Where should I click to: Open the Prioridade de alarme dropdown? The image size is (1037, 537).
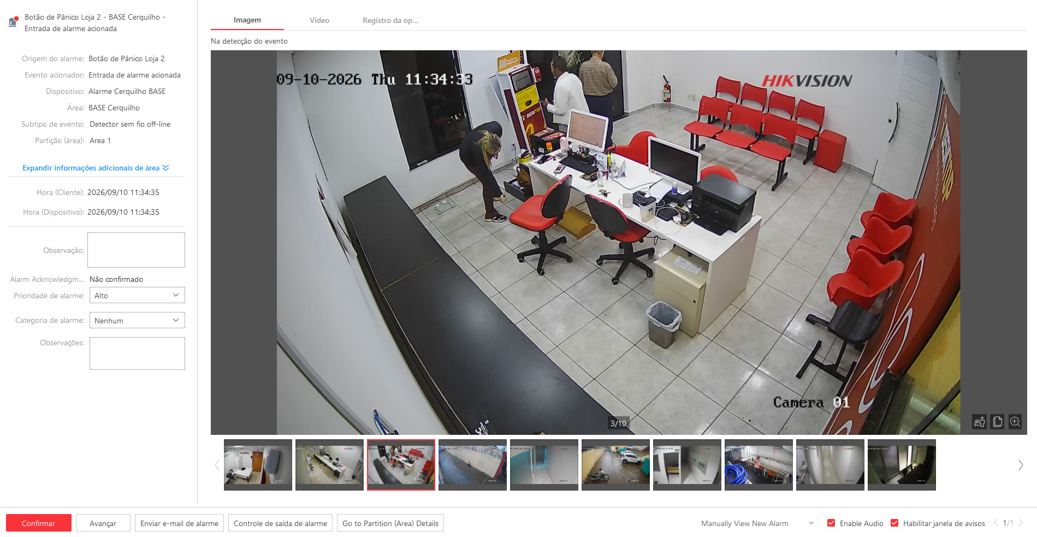coord(137,295)
